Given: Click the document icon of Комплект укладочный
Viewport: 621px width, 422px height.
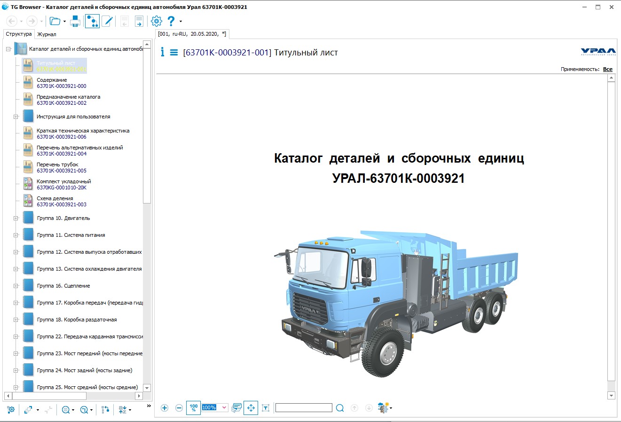Looking at the screenshot, I should [28, 184].
